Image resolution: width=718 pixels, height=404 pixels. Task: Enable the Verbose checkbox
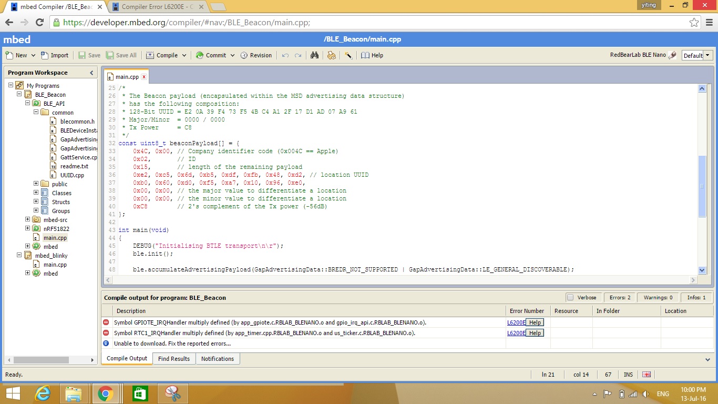coord(570,297)
